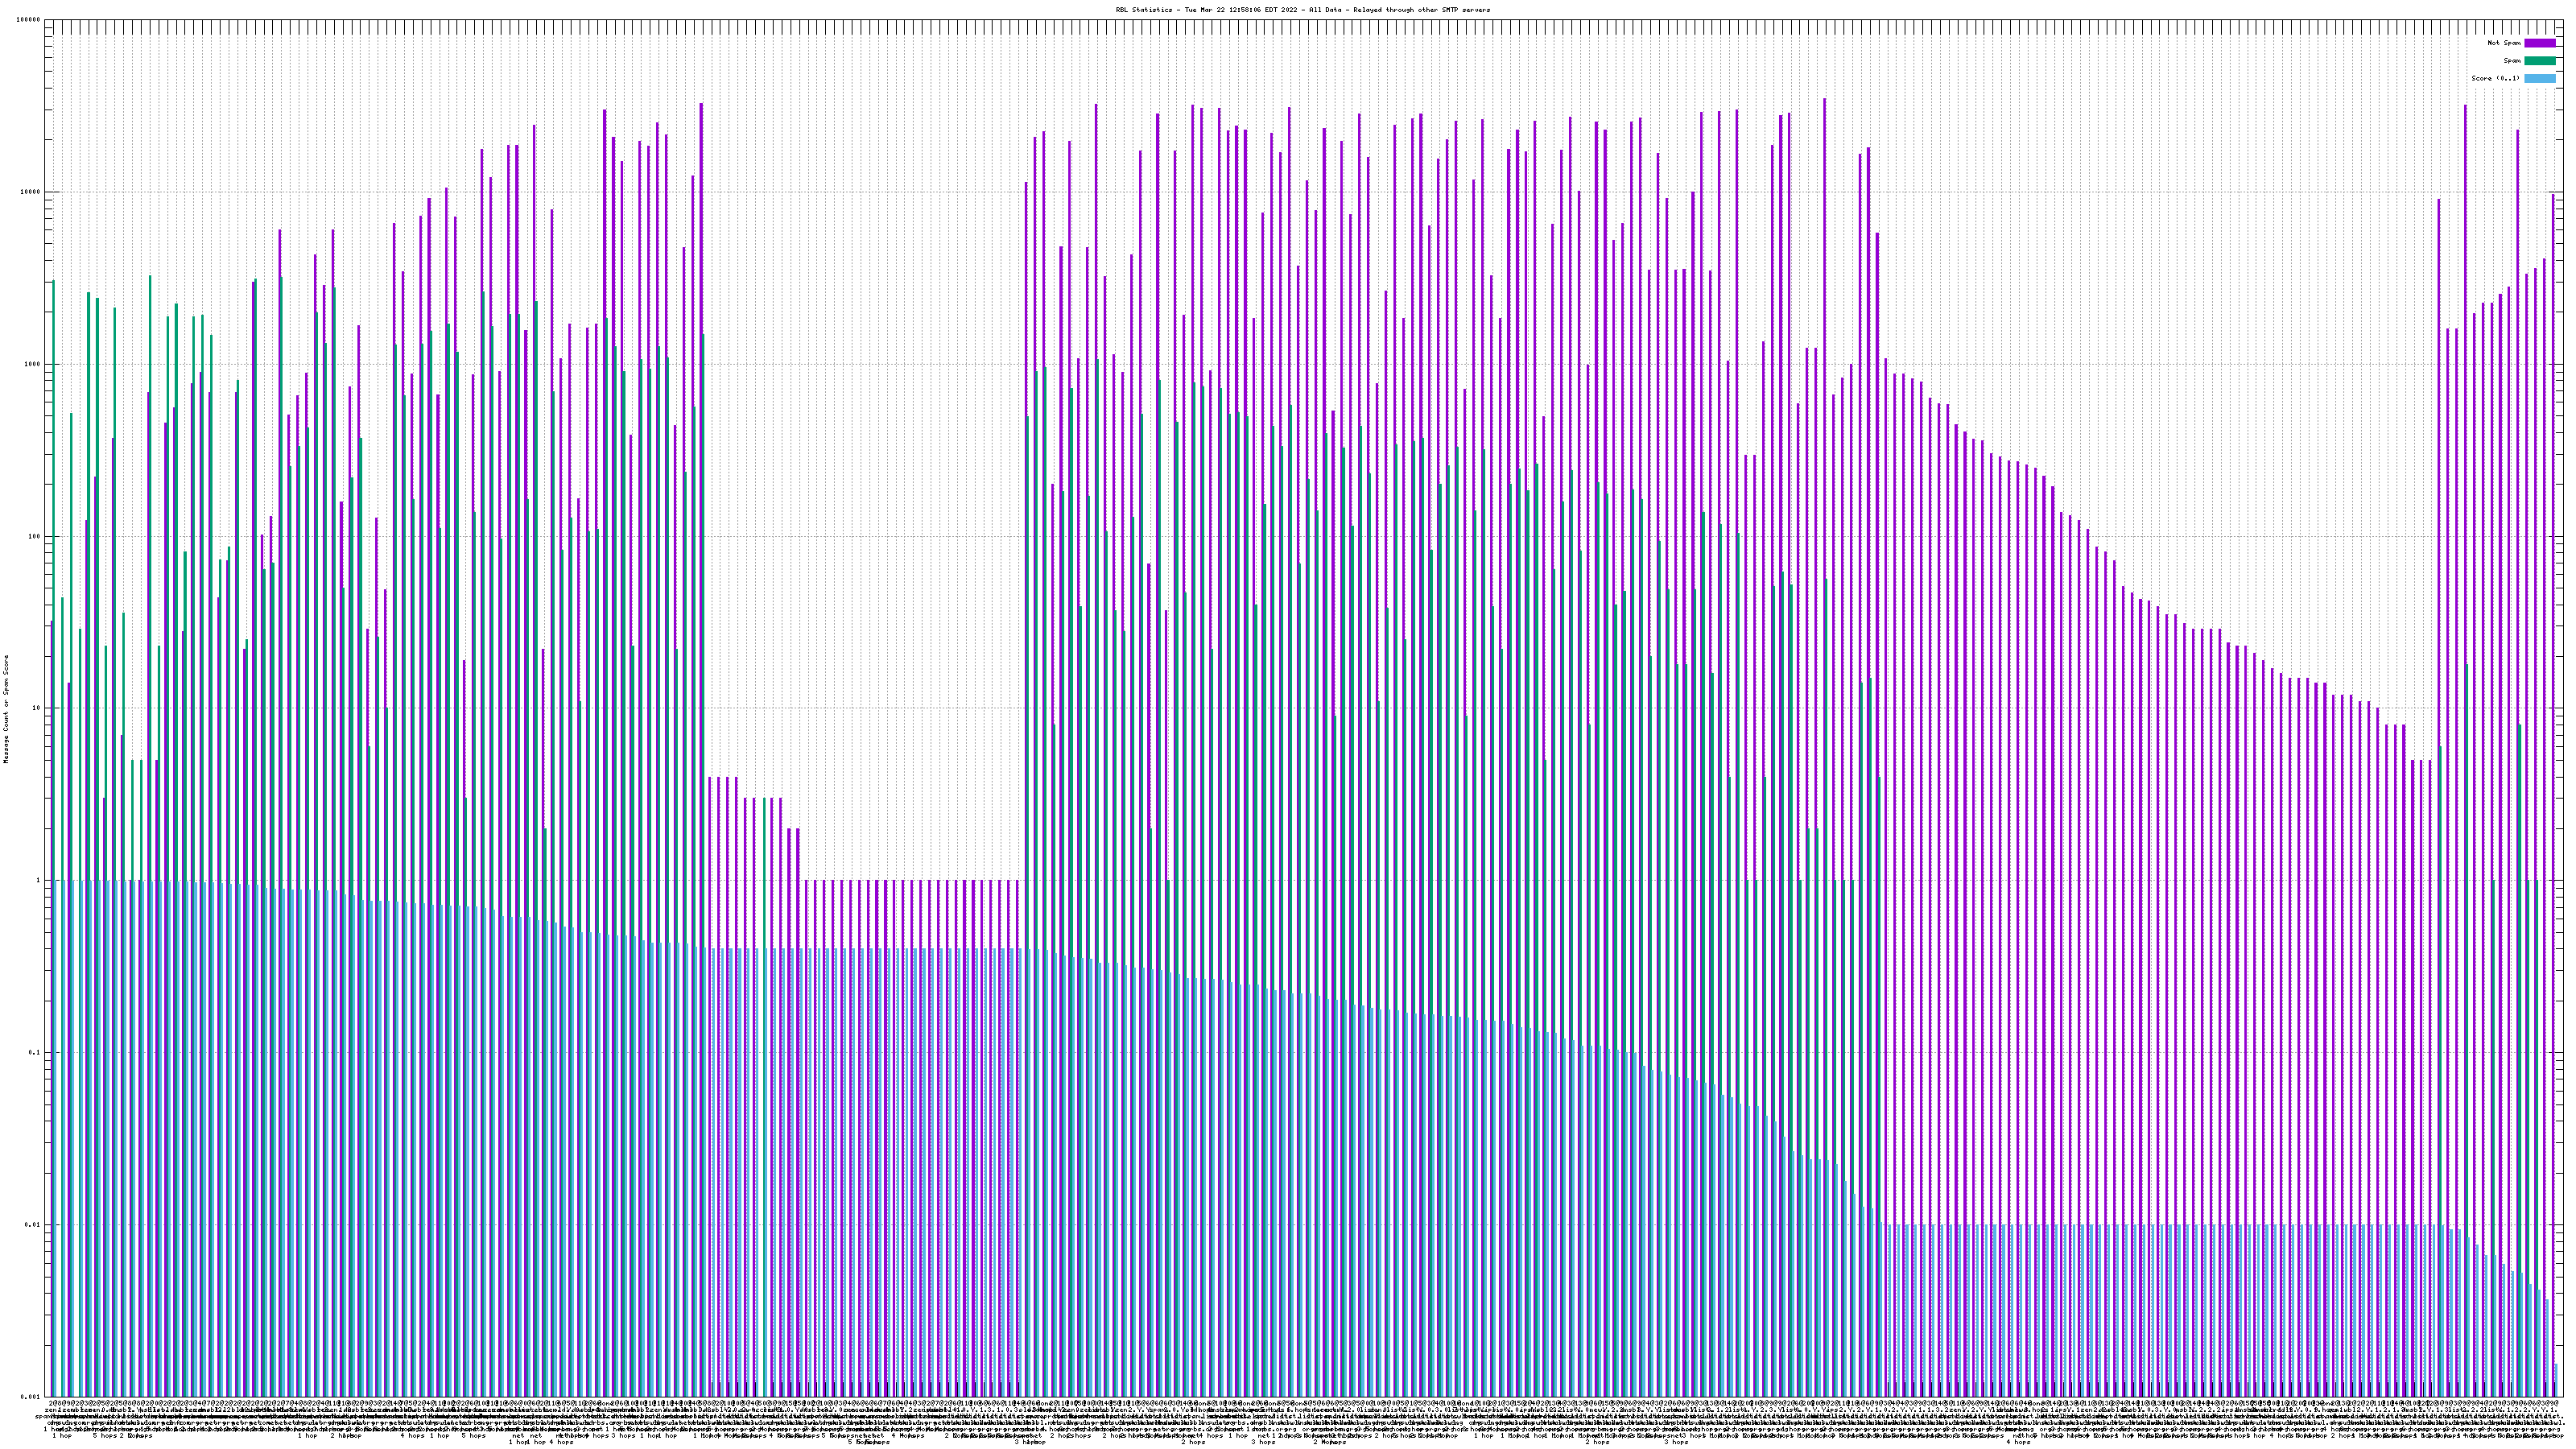Click the 10 y-axis tick label
Viewport: 2576px width, 1449px height.
coord(37,708)
